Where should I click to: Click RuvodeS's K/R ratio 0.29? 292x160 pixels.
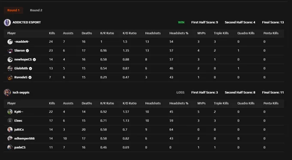(x=103, y=77)
